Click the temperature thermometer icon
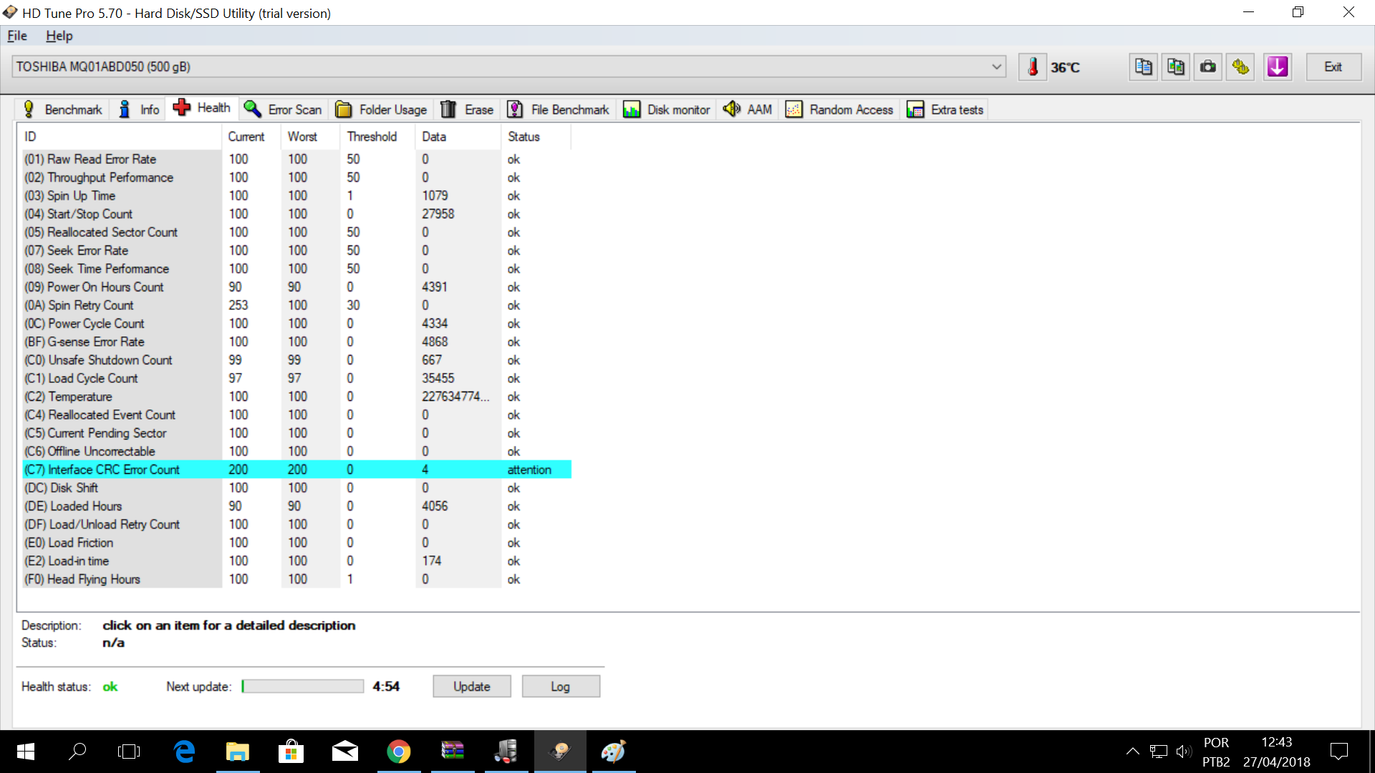Viewport: 1375px width, 773px height. tap(1033, 67)
